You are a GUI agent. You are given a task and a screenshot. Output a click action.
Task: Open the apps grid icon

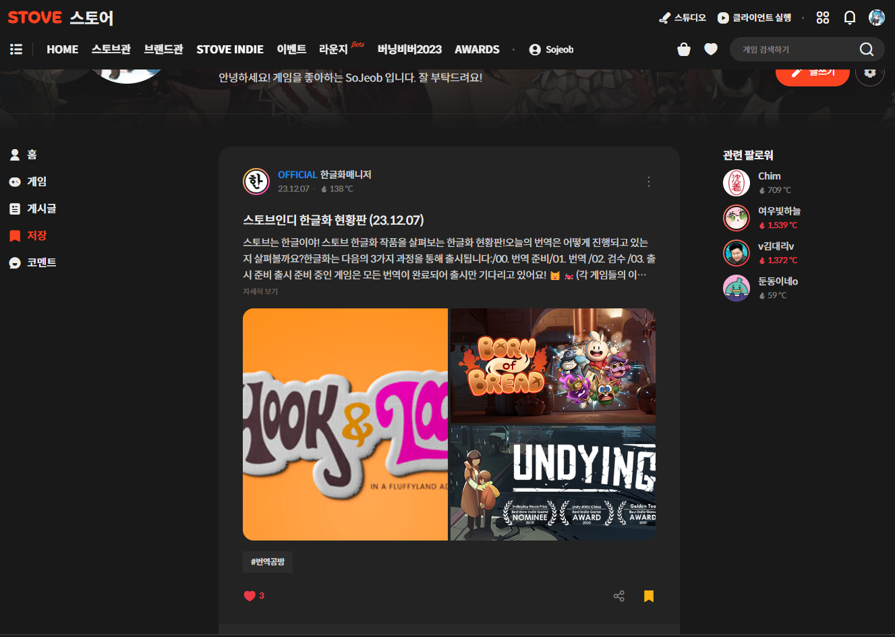pos(823,18)
